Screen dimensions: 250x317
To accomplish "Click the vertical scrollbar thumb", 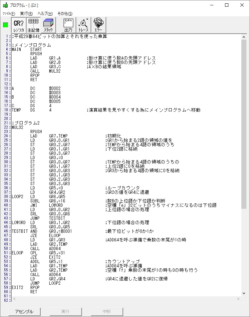I will (x=244, y=124).
